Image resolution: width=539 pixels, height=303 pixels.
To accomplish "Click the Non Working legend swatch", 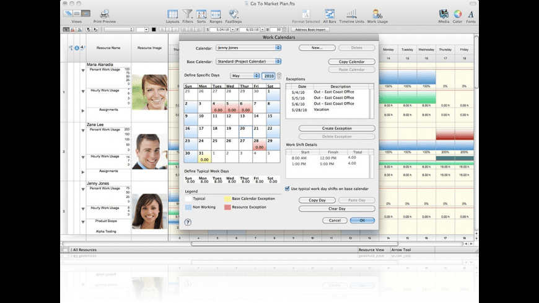I will [188, 207].
